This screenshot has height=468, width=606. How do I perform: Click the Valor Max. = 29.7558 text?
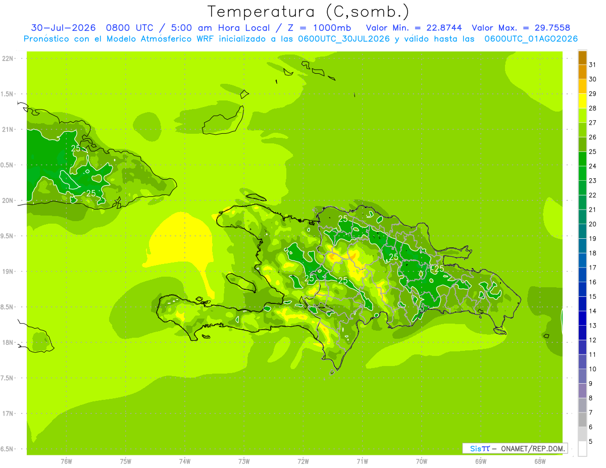click(x=521, y=28)
